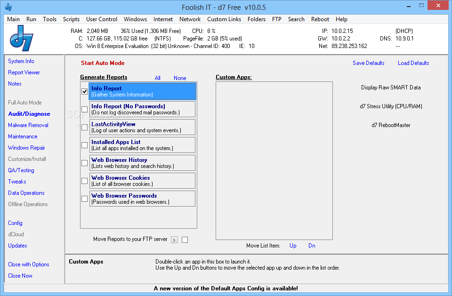This screenshot has width=452, height=296.
Task: Open Config in sidebar
Action: click(15, 223)
